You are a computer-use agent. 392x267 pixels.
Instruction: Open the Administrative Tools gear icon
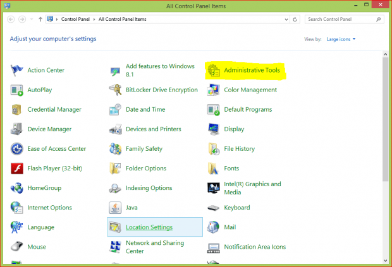[214, 71]
